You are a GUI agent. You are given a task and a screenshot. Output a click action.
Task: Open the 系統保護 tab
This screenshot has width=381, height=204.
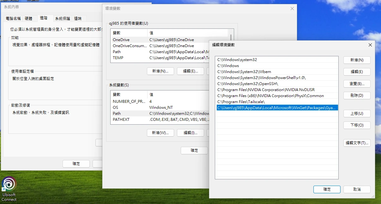[x=62, y=19]
